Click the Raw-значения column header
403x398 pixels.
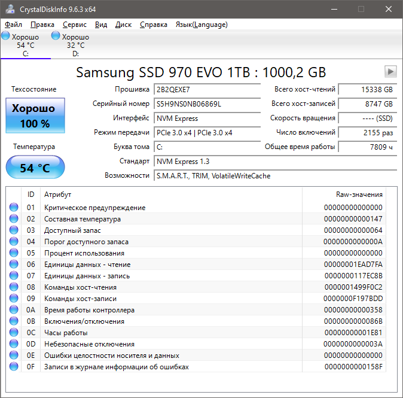click(x=344, y=195)
